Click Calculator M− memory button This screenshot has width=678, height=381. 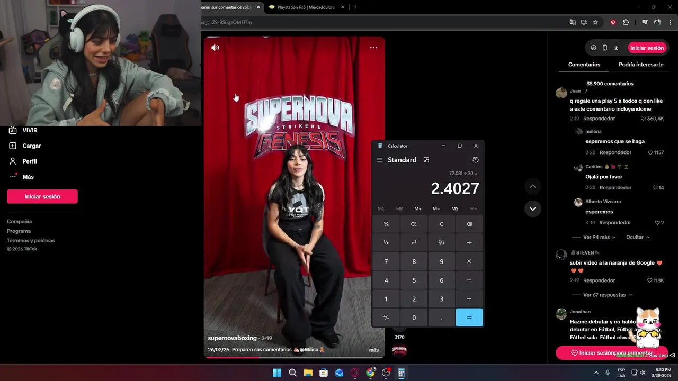click(436, 208)
